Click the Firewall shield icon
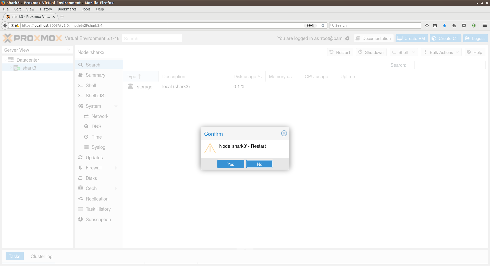Screen dimensions: 490x266 coord(80,168)
